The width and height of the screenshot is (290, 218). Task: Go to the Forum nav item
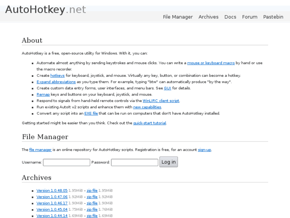250,17
